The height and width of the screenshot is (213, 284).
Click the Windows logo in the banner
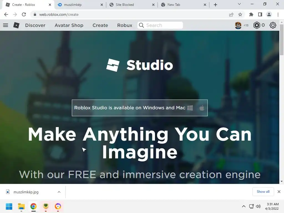190,108
